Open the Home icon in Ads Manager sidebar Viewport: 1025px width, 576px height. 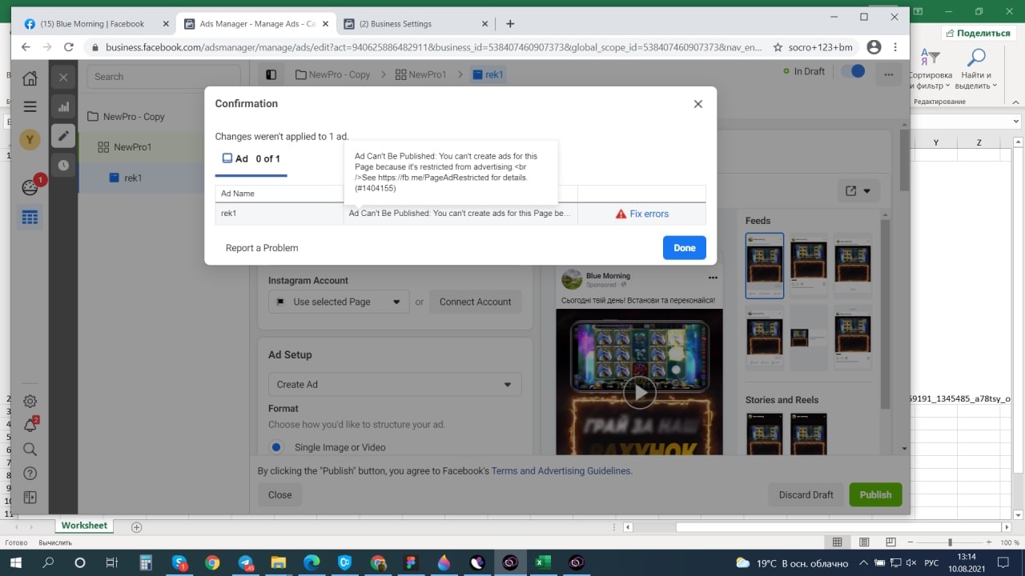tap(30, 78)
